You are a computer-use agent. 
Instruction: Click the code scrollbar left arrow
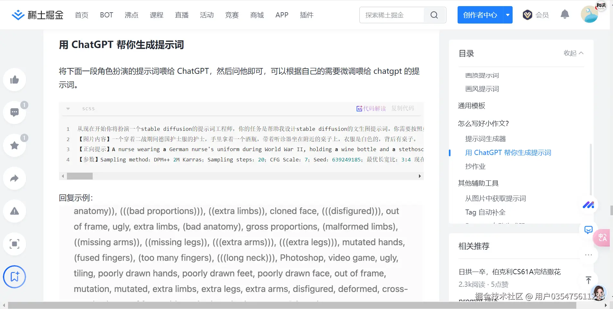[x=63, y=176]
